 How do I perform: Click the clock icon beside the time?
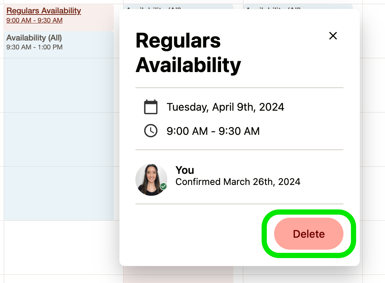(x=151, y=131)
